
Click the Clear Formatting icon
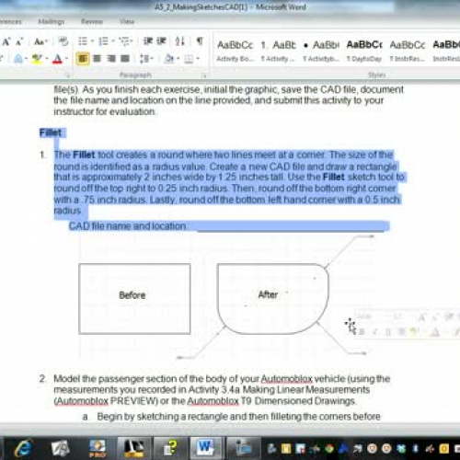coord(63,41)
